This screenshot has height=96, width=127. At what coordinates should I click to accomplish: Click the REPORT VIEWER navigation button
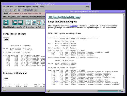[51, 17]
